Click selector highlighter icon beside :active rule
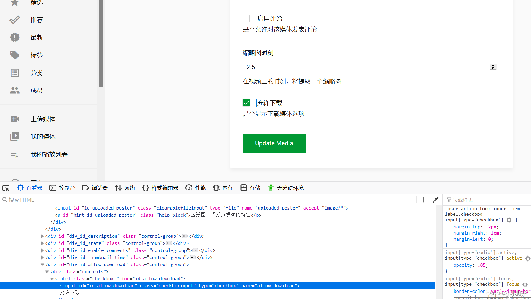Screen dimensions: 531x299 tap(527, 258)
